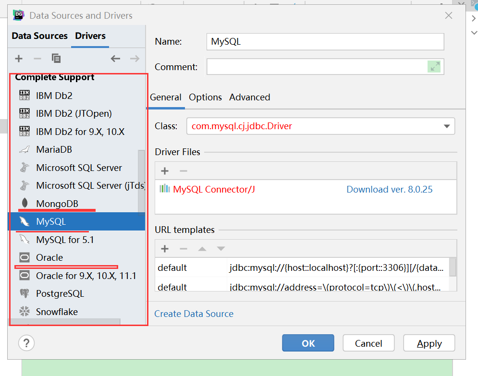This screenshot has height=376, width=478.
Task: Open help via the question mark icon
Action: 26,343
